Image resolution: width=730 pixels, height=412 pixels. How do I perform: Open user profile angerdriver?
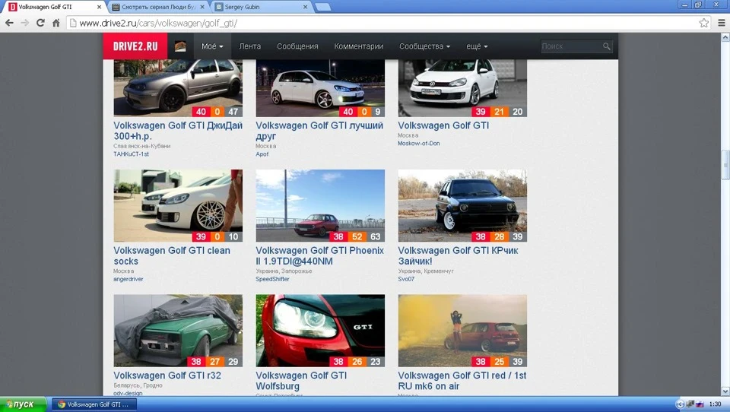click(129, 279)
